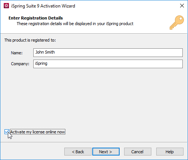The width and height of the screenshot is (188, 160).
Task: Place cursor on the 'John Smith' text
Action: [x=45, y=52]
